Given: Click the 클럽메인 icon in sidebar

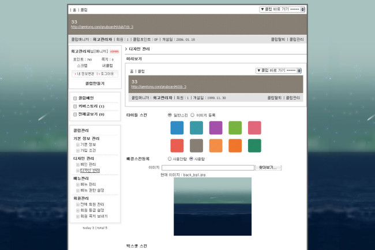Looking at the screenshot, I should pyautogui.click(x=75, y=99).
